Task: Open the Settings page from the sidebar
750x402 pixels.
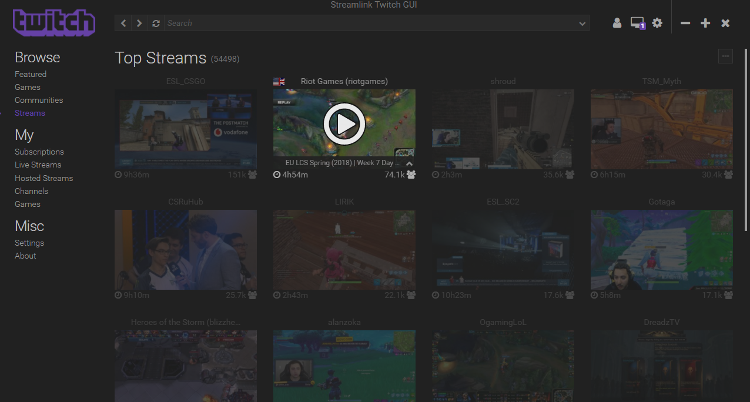Action: pyautogui.click(x=29, y=243)
